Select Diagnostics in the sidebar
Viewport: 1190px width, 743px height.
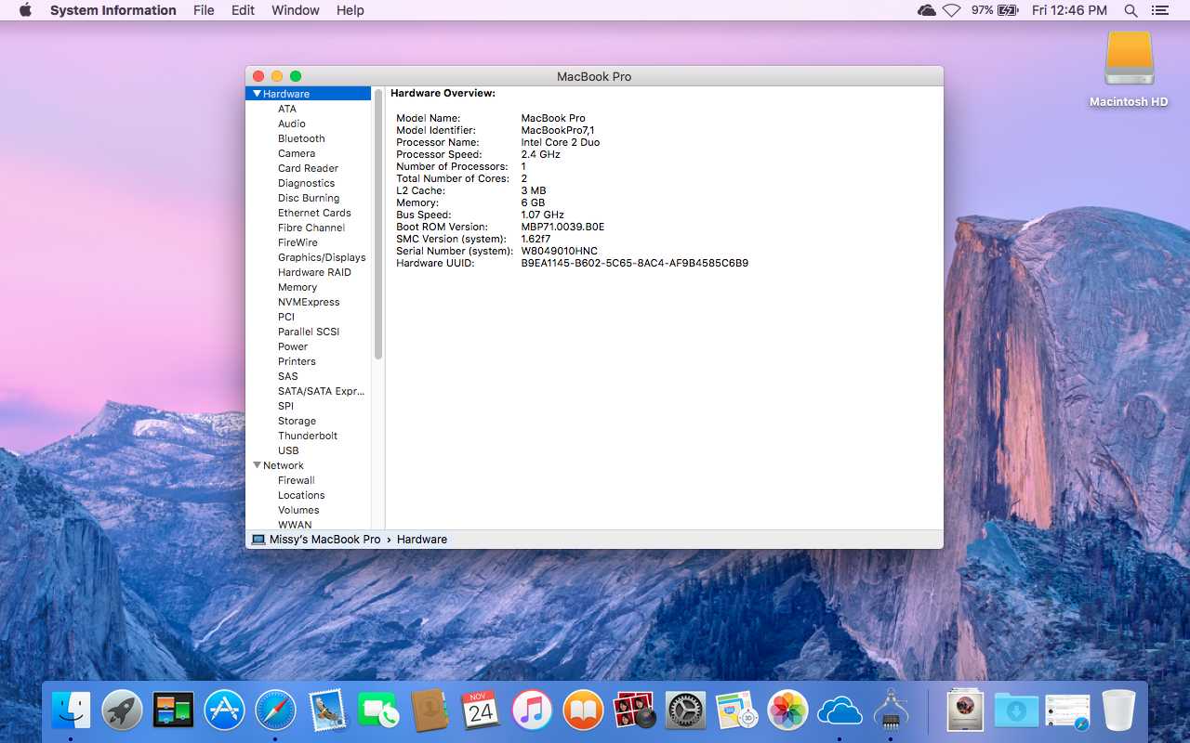pyautogui.click(x=306, y=183)
